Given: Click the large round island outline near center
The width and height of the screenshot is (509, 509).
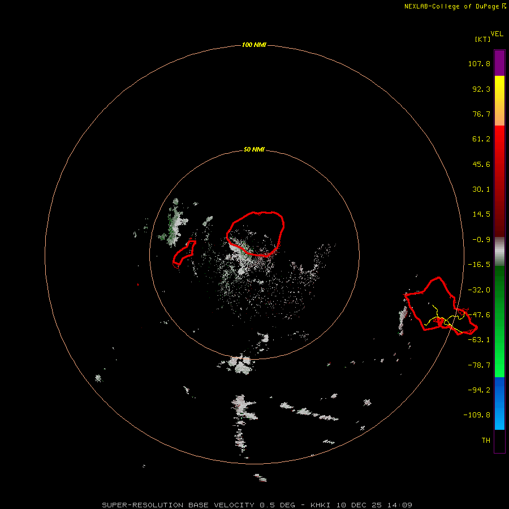Looking at the screenshot, I should 256,234.
